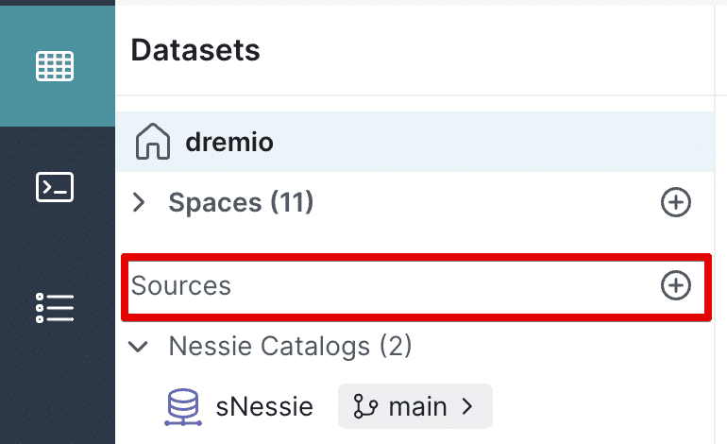Open the SQL Runner terminal icon

tap(55, 187)
